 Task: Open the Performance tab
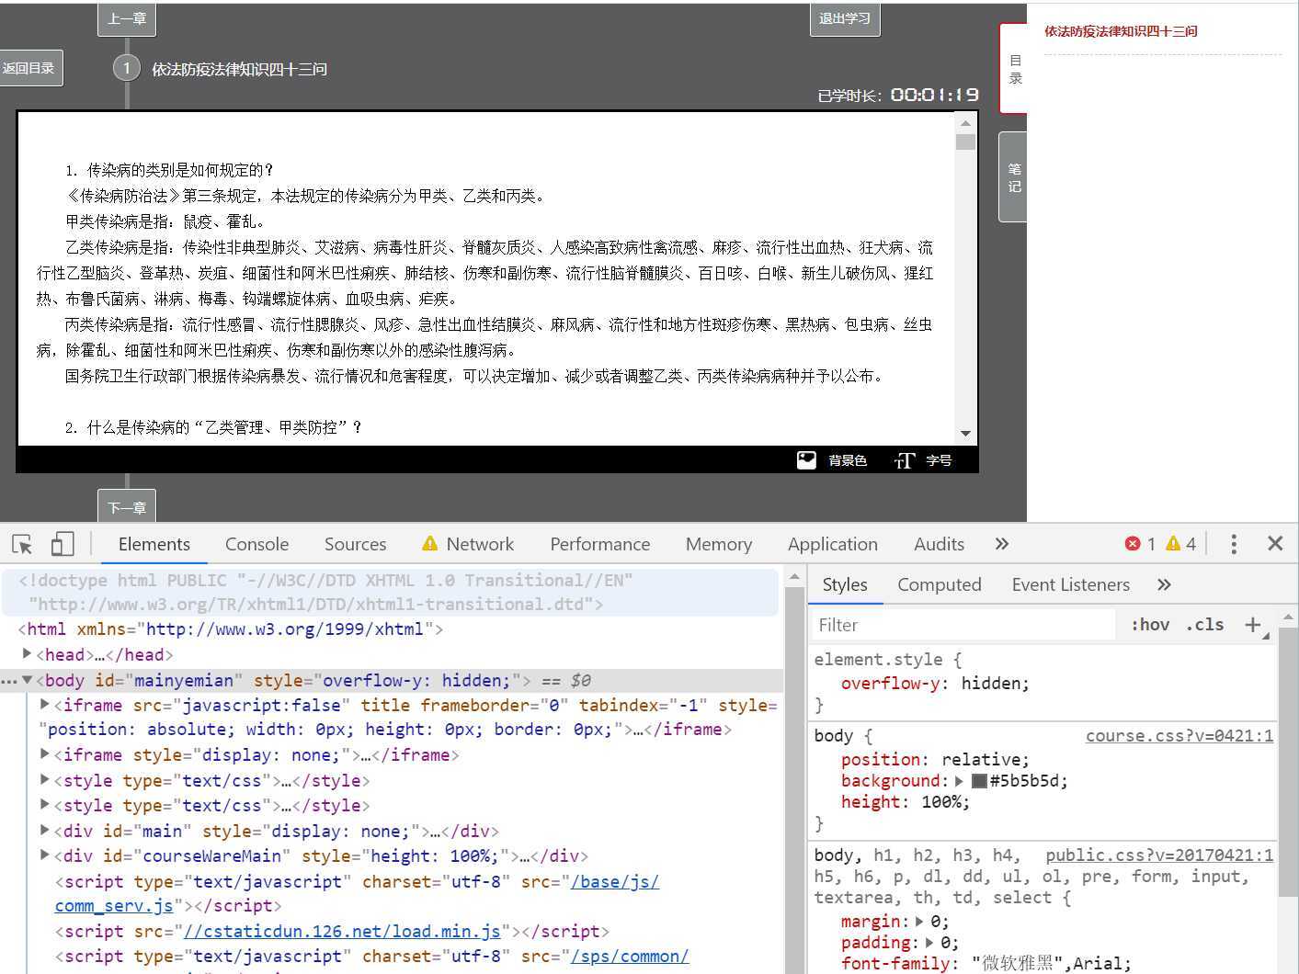(599, 544)
